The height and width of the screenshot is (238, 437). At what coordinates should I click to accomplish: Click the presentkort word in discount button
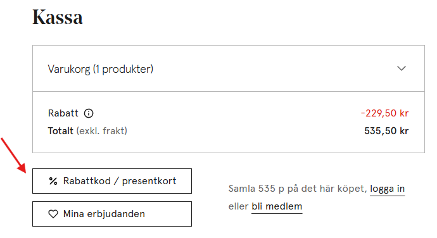[149, 181]
